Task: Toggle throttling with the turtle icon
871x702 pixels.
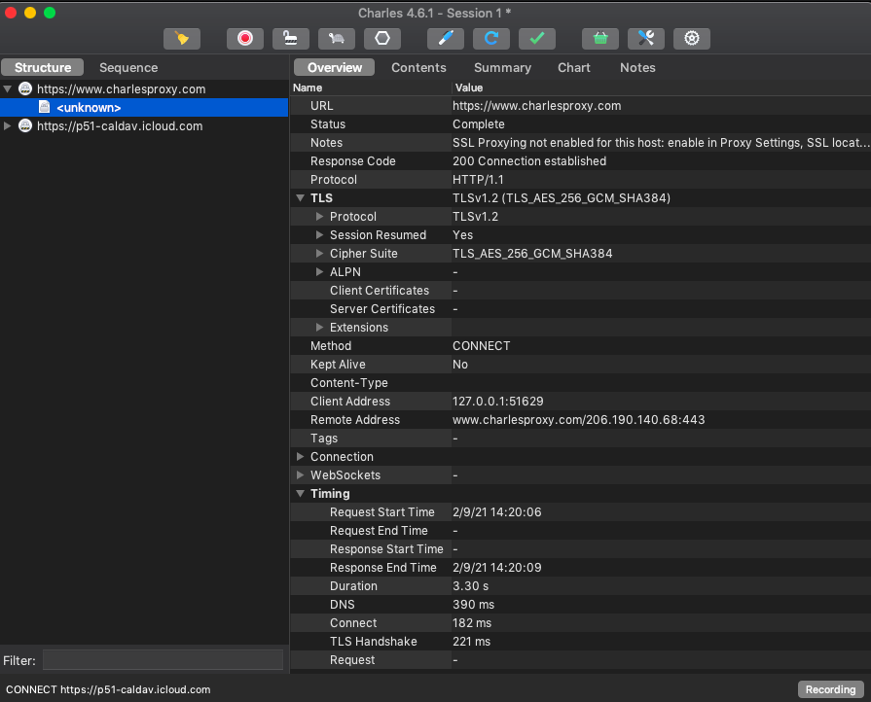Action: (336, 38)
